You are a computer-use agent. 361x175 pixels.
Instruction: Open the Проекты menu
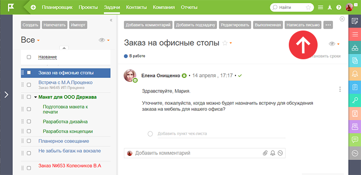[x=88, y=7]
